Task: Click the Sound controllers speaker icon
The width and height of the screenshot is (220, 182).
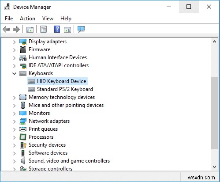Action: (x=22, y=161)
